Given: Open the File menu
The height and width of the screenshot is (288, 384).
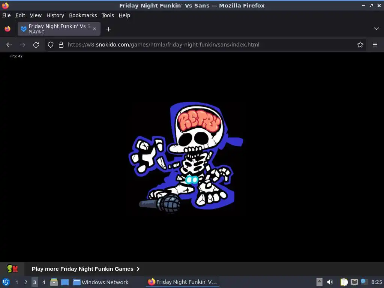Looking at the screenshot, I should [x=6, y=15].
